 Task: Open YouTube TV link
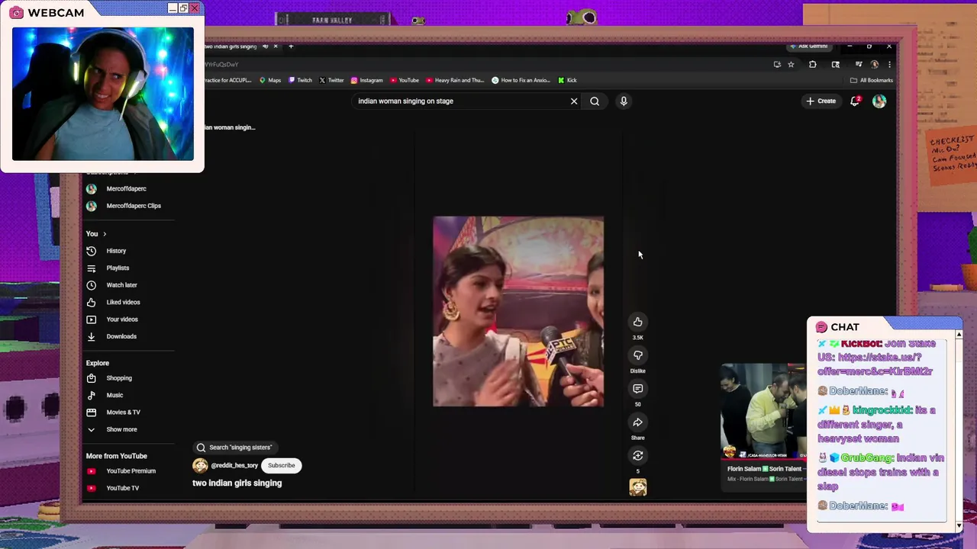pyautogui.click(x=122, y=488)
